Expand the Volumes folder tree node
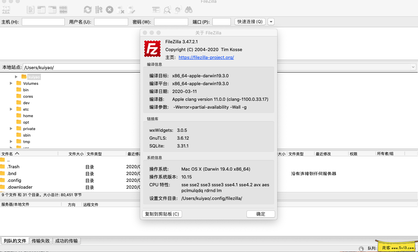 tap(11, 83)
